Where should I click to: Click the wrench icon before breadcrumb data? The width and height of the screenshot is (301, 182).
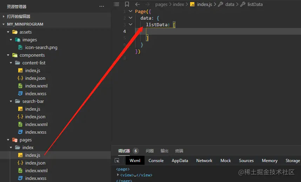point(220,4)
